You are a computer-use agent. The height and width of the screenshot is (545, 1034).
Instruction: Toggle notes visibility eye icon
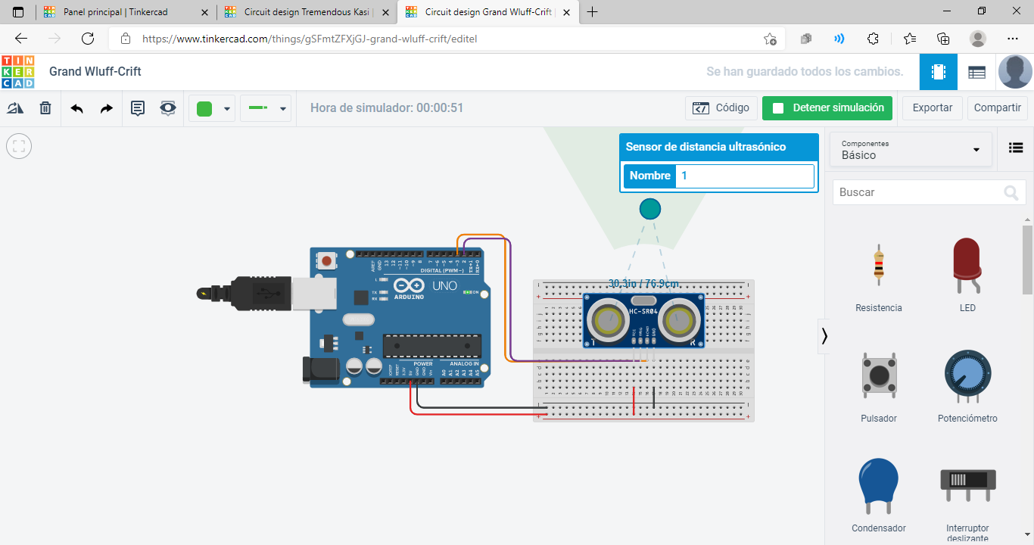coord(168,108)
